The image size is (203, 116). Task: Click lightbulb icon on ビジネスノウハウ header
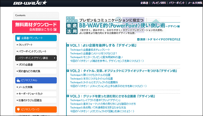(18, 110)
